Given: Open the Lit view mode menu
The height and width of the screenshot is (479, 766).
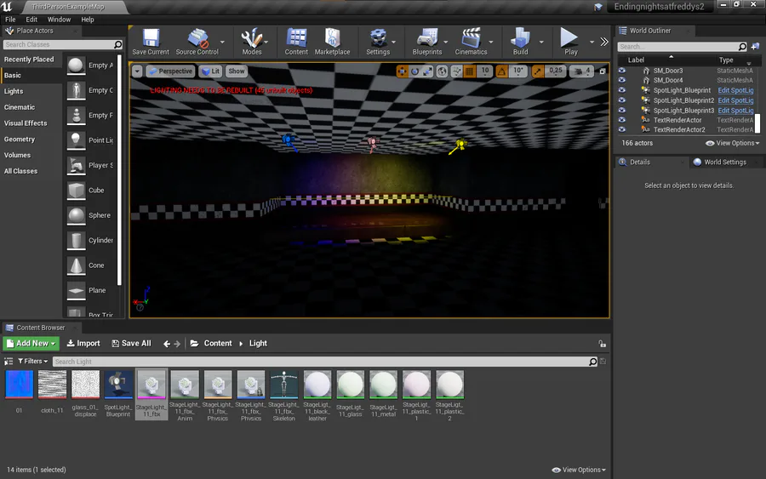Looking at the screenshot, I should [210, 71].
